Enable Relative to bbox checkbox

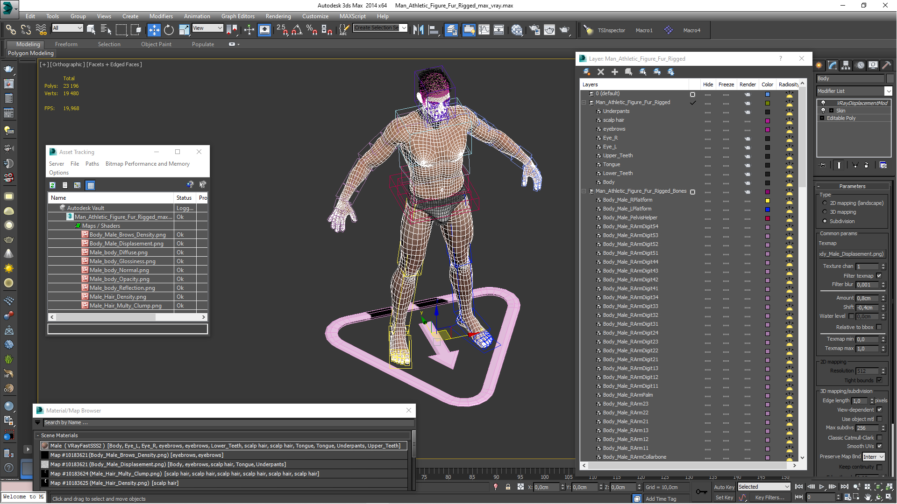pos(879,327)
